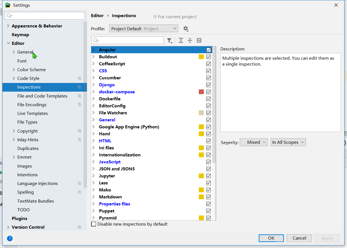Click the Editor breadcrumb link
The width and height of the screenshot is (347, 248).
(x=97, y=16)
